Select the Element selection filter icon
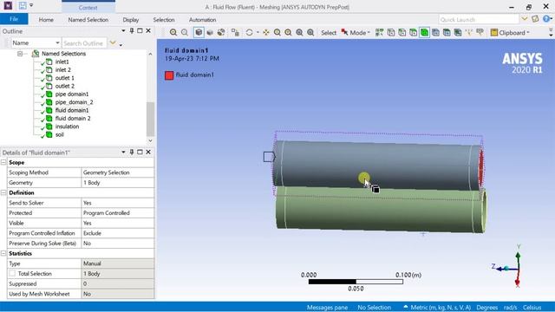Viewport: 555px width, 312px height. pyautogui.click(x=458, y=33)
